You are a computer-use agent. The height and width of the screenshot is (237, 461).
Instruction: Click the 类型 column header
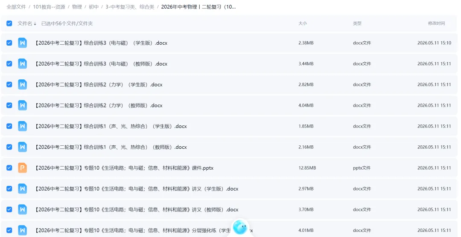pos(357,23)
